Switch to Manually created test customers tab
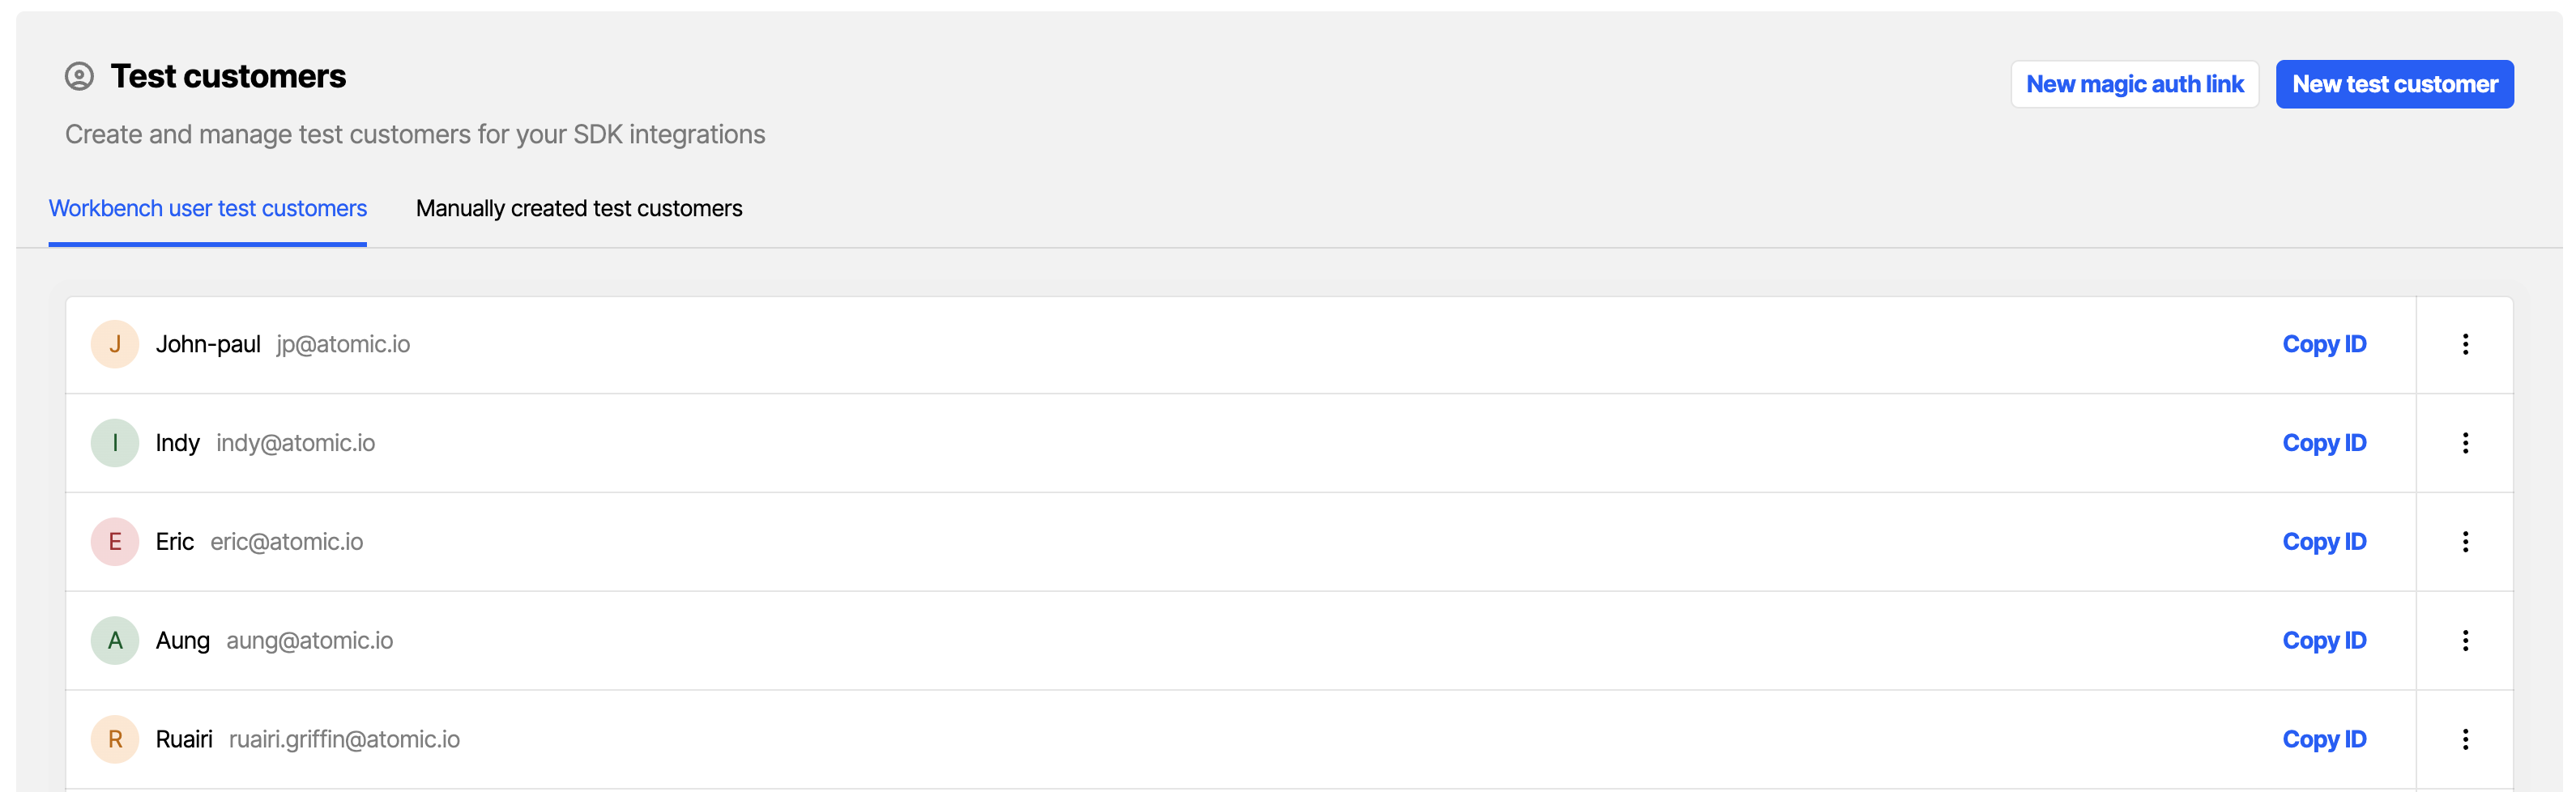The width and height of the screenshot is (2576, 792). point(578,208)
